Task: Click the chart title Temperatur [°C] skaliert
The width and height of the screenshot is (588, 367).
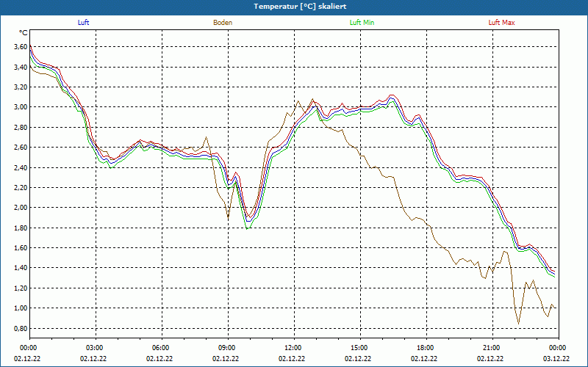Action: tap(300, 7)
